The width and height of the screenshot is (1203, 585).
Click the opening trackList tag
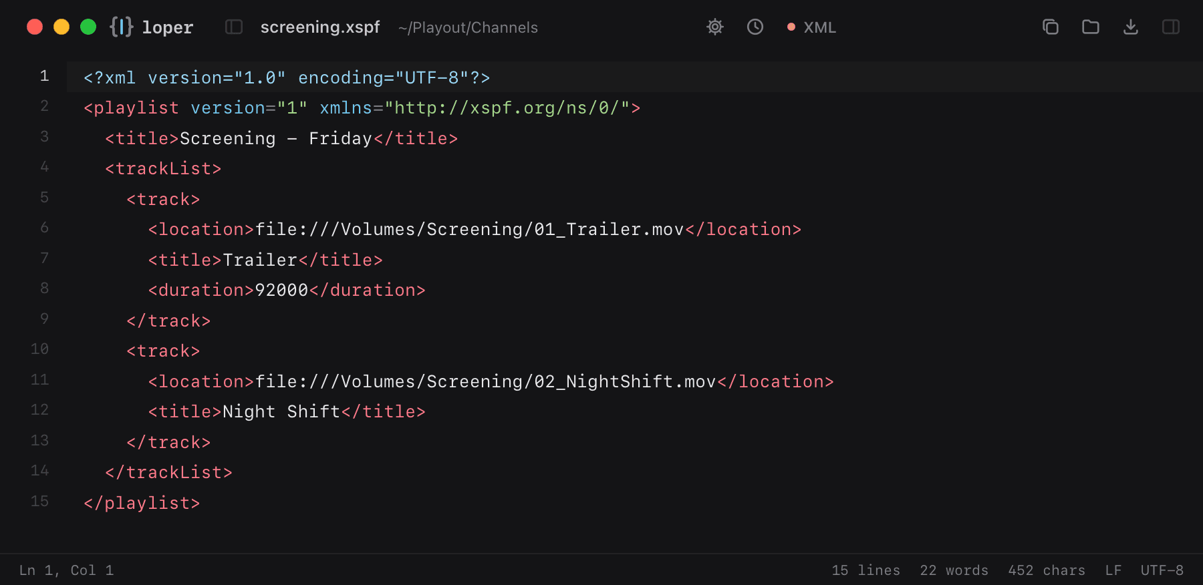click(163, 168)
